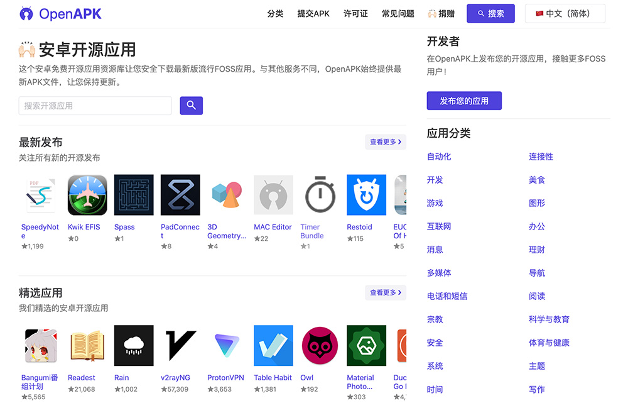Click the v2rayNG title link
628x408 pixels.
tap(175, 378)
